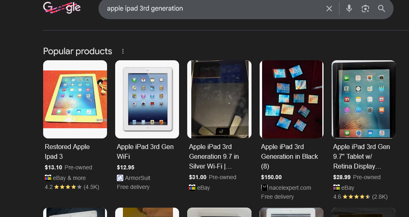Open the Popular products three-dot menu
Viewport: 409px width, 217px height.
(x=123, y=51)
